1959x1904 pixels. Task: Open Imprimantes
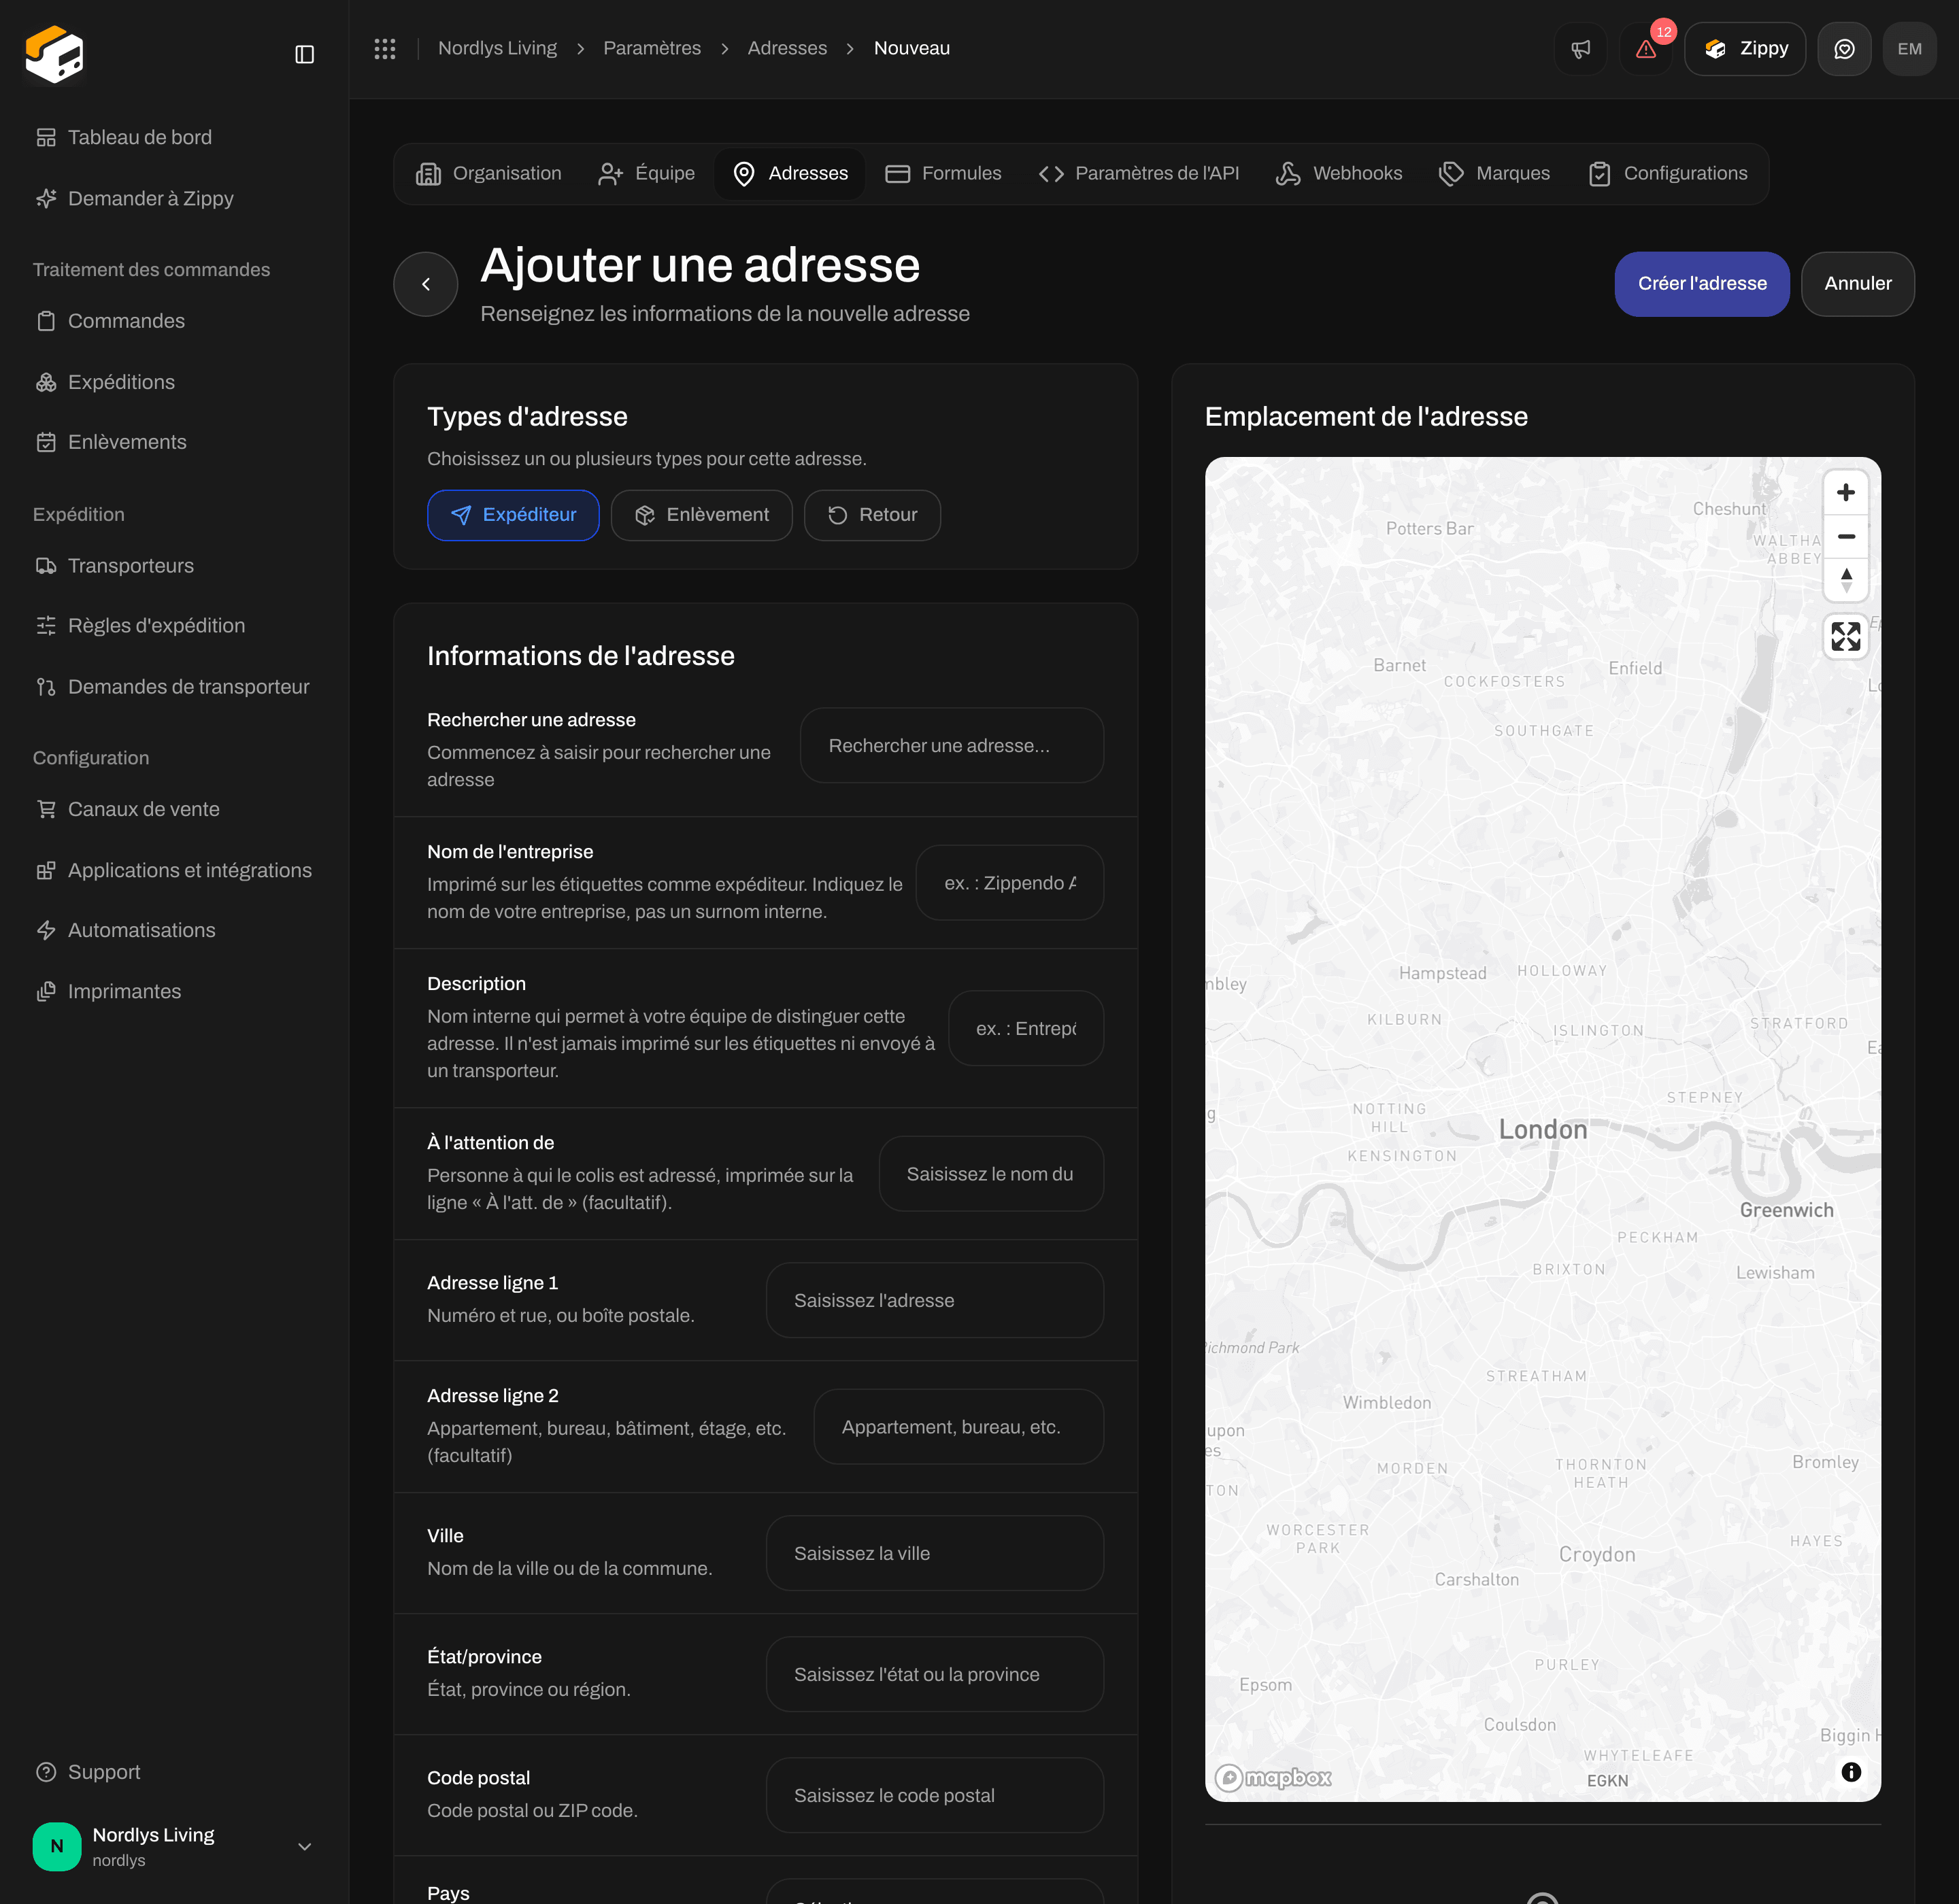[174, 991]
